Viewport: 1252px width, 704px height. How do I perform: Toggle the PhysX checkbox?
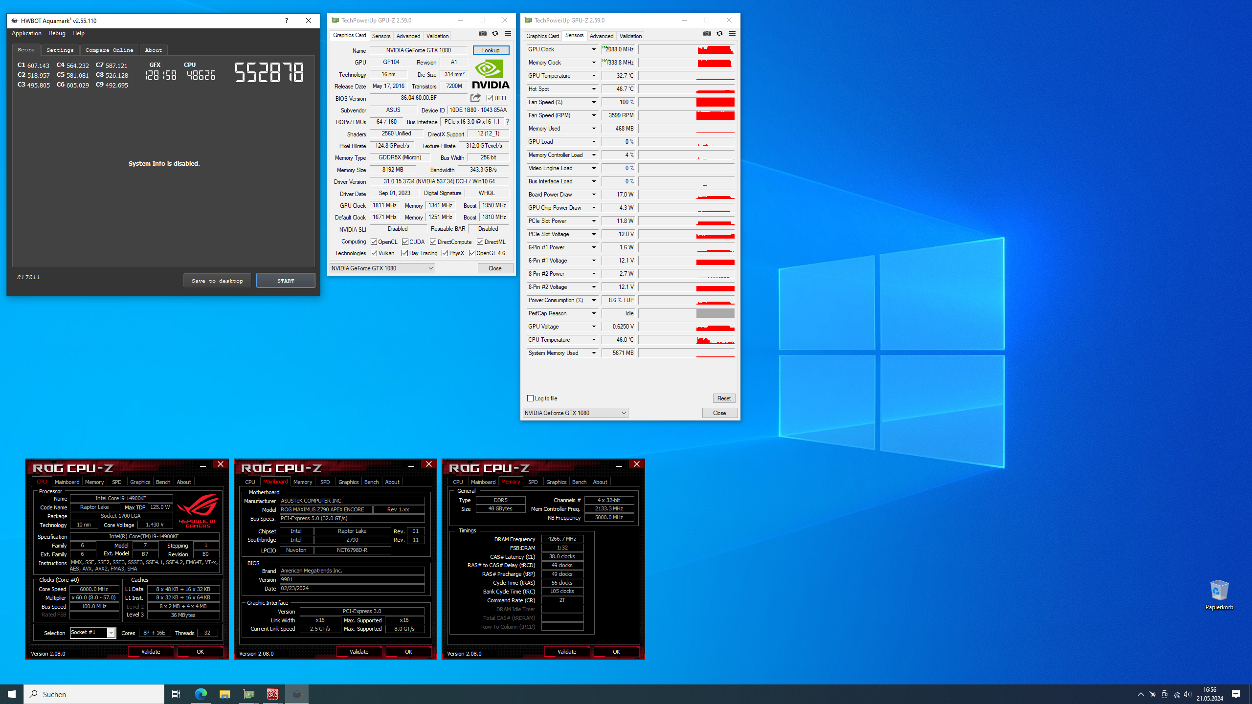coord(445,253)
